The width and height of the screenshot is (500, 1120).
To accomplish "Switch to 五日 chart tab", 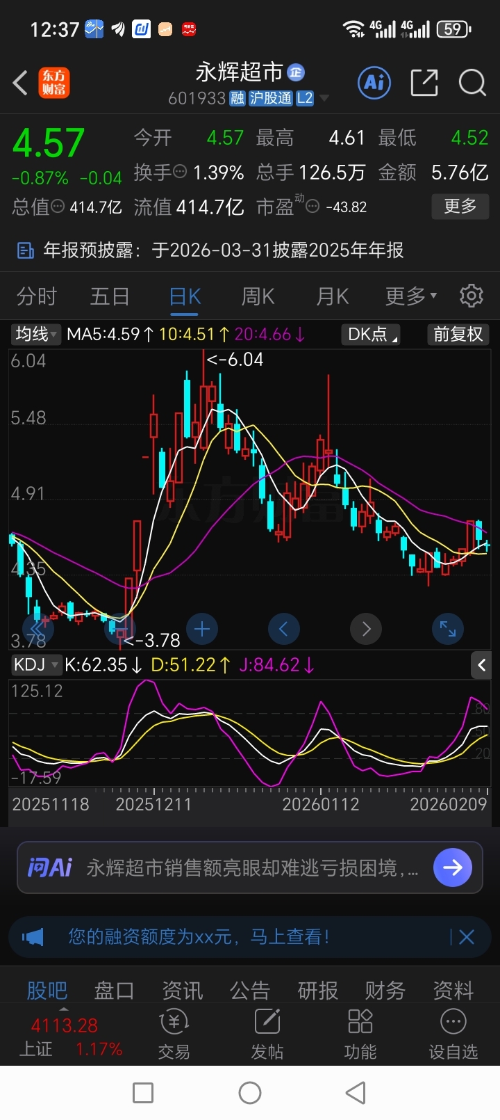I will pos(110,296).
